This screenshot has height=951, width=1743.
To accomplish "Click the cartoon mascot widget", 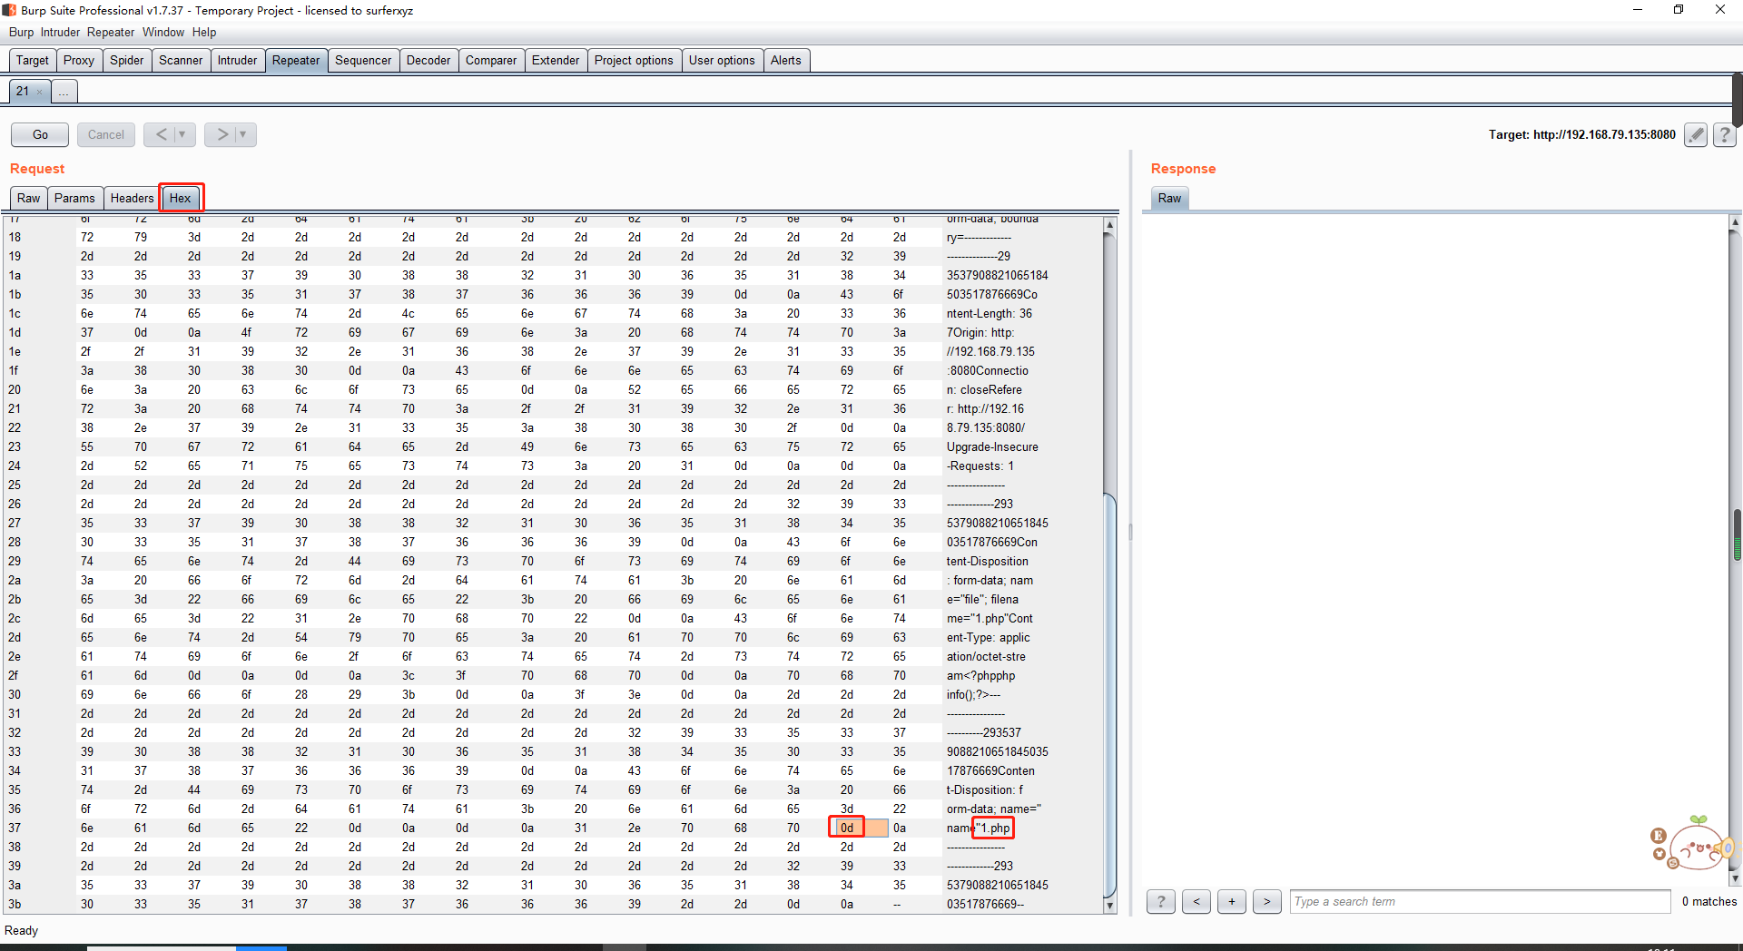I will (1693, 843).
